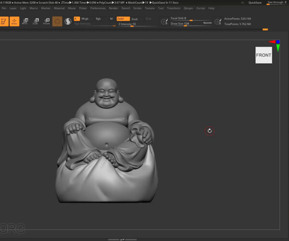Click the brown sphere material preview icon
This screenshot has height=241, width=289.
pyautogui.click(x=57, y=21)
